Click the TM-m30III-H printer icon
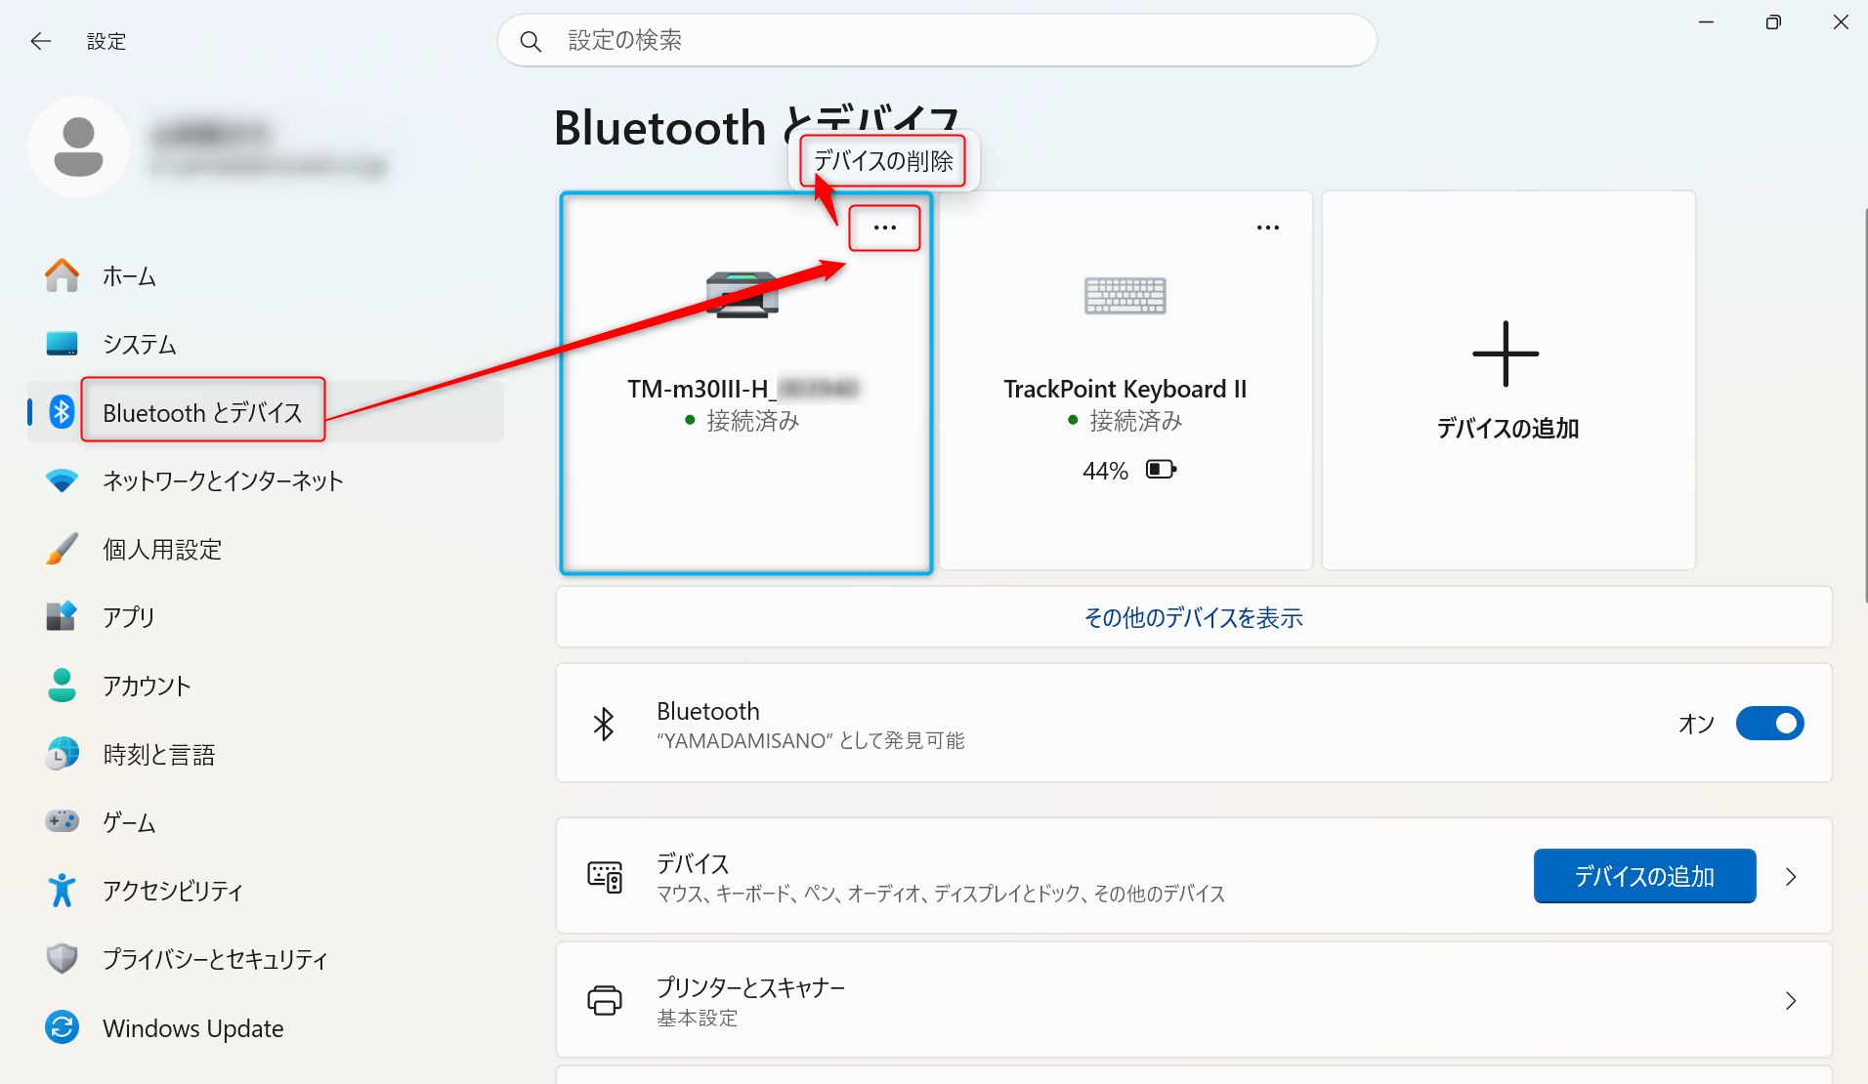The width and height of the screenshot is (1868, 1084). [x=743, y=295]
